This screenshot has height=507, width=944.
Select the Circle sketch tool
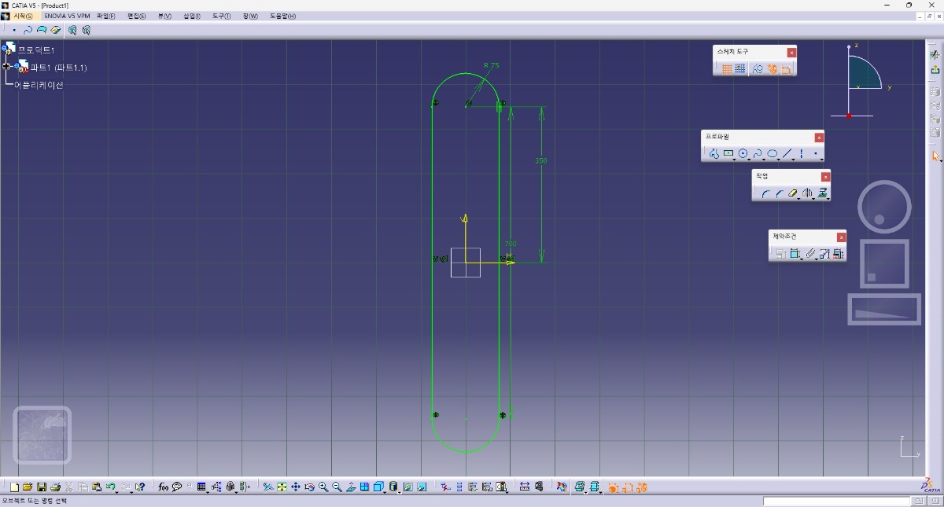point(743,154)
